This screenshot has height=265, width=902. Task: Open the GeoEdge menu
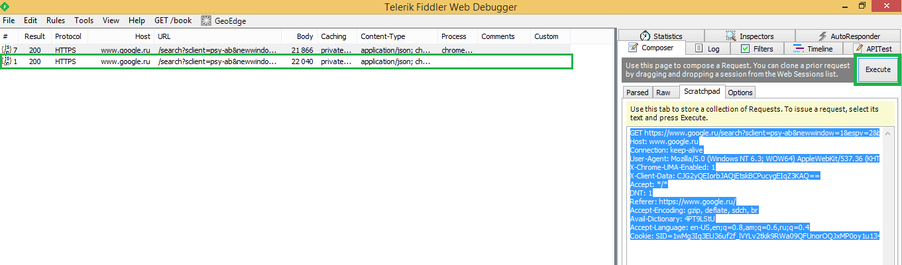(230, 20)
